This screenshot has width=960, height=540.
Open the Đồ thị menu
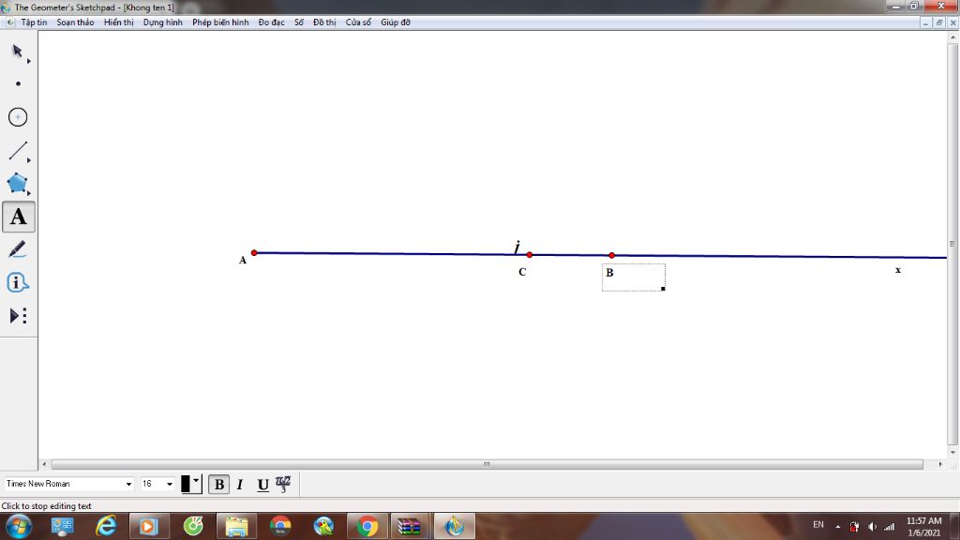pyautogui.click(x=324, y=22)
